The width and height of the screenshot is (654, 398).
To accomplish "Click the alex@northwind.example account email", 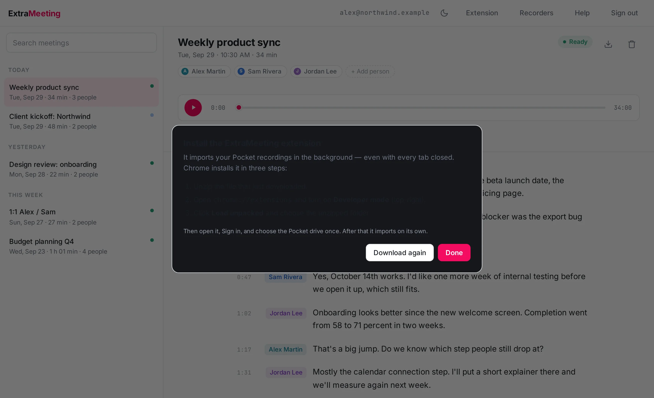I will tap(384, 13).
